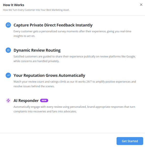Viewport: 145px width, 147px height.
Task: Click 'complaints into recoveries' text line
Action: coord(45,112)
